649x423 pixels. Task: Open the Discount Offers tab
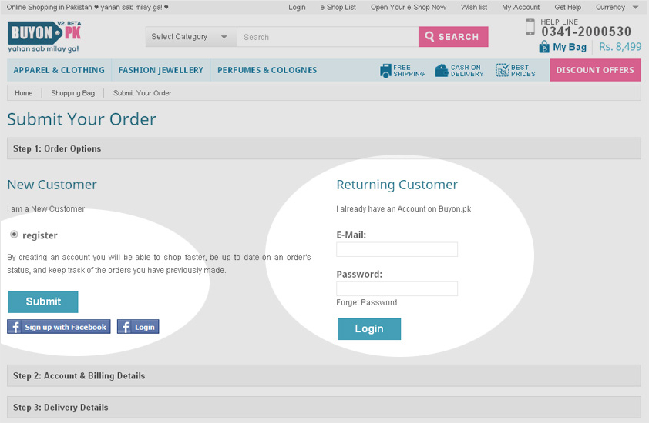coord(595,70)
